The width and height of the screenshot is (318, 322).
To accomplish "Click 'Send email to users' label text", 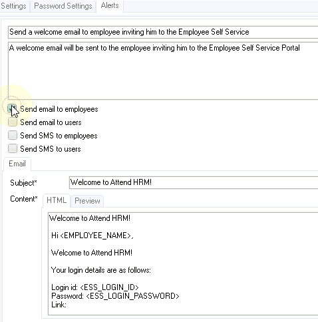I will point(51,122).
